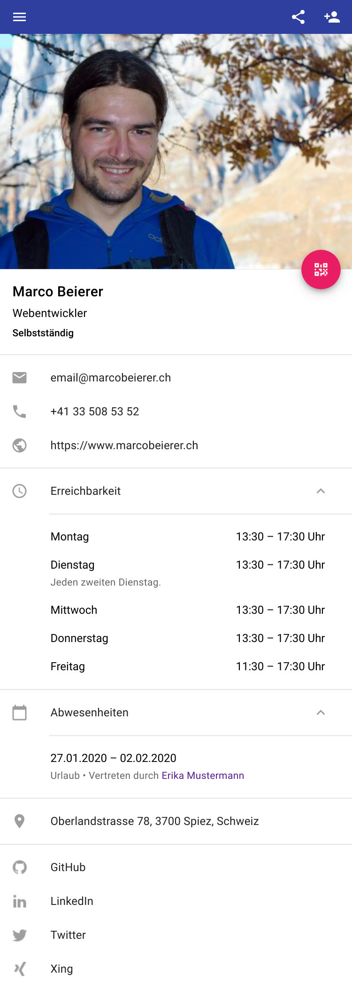Add contact via person-plus icon
Image resolution: width=352 pixels, height=991 pixels.
point(332,17)
